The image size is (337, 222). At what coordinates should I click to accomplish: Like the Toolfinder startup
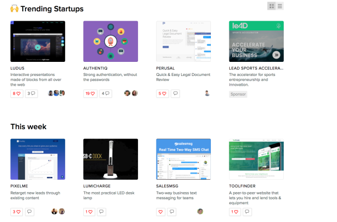(x=234, y=212)
